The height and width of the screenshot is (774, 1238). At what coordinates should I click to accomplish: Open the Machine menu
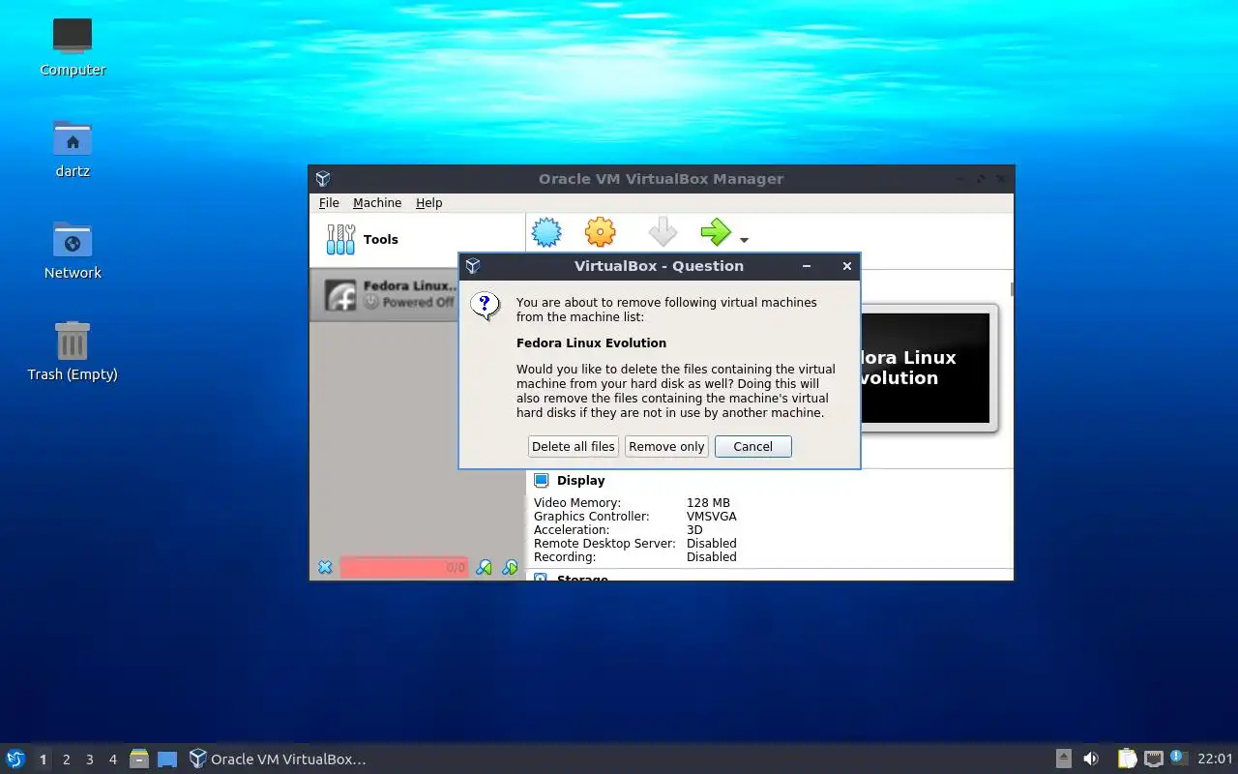377,202
